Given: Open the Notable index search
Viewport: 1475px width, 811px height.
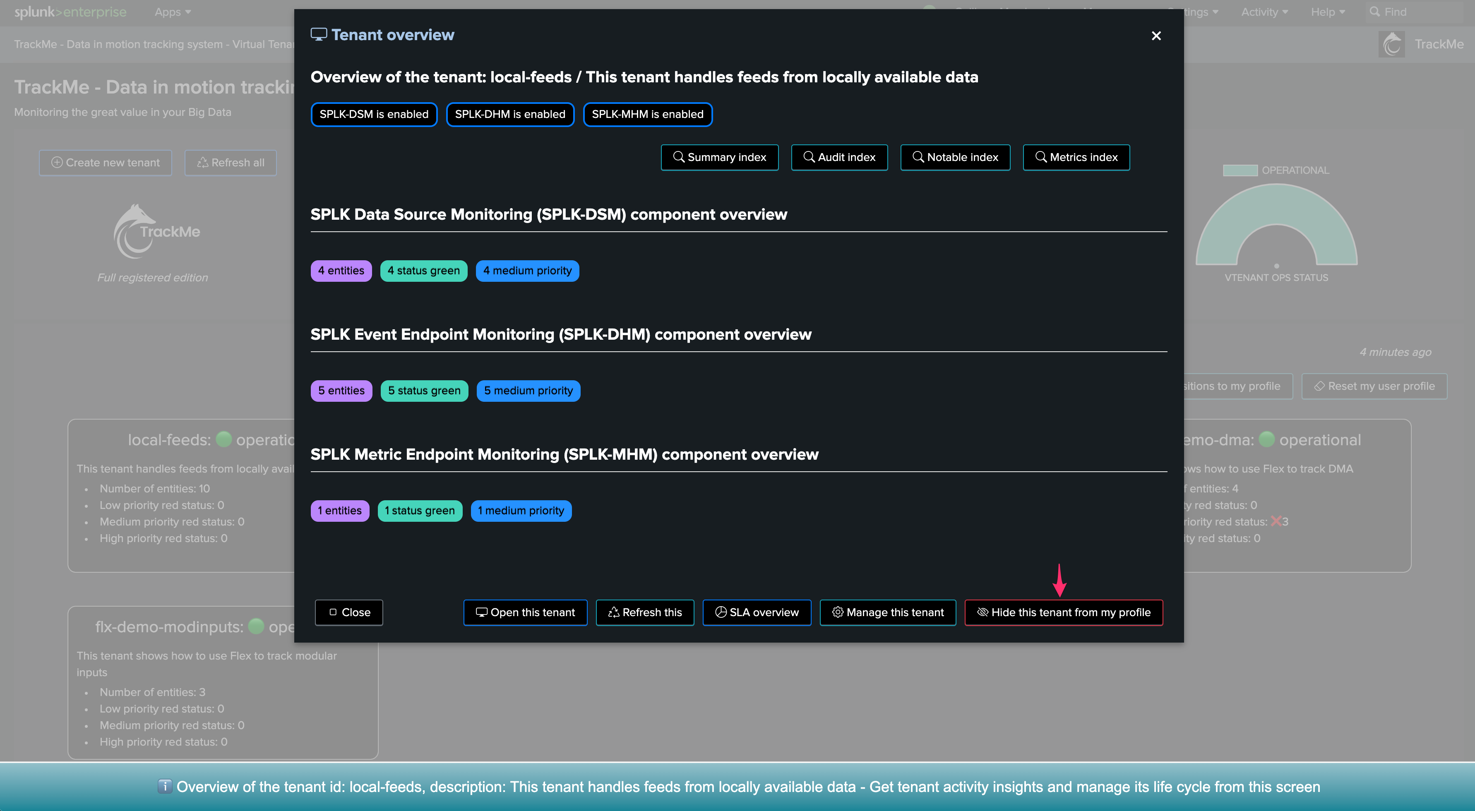Looking at the screenshot, I should [955, 157].
